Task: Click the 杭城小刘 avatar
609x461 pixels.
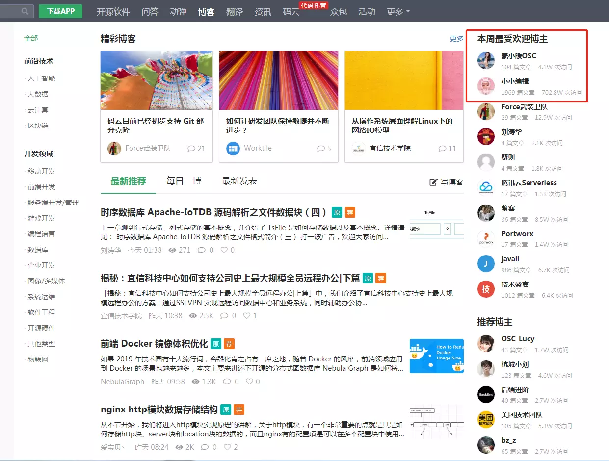Action: pos(486,369)
